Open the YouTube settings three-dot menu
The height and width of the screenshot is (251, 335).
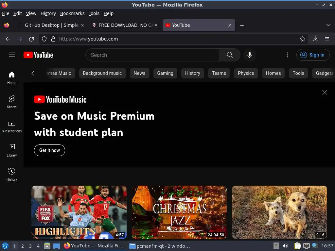point(287,55)
